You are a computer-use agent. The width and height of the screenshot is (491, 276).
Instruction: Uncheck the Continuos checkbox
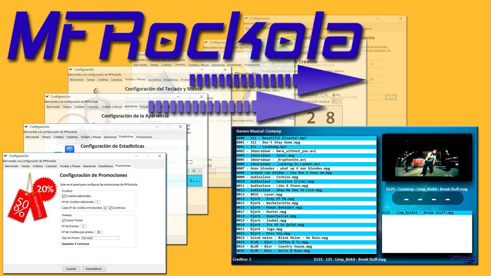pos(111,208)
